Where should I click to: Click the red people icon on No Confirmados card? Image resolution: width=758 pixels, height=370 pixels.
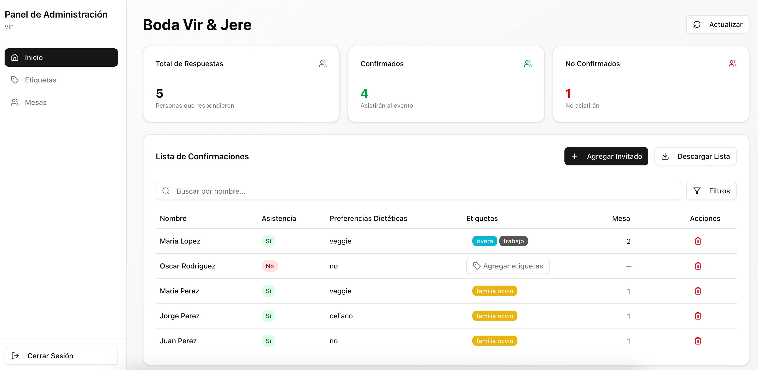(x=733, y=63)
